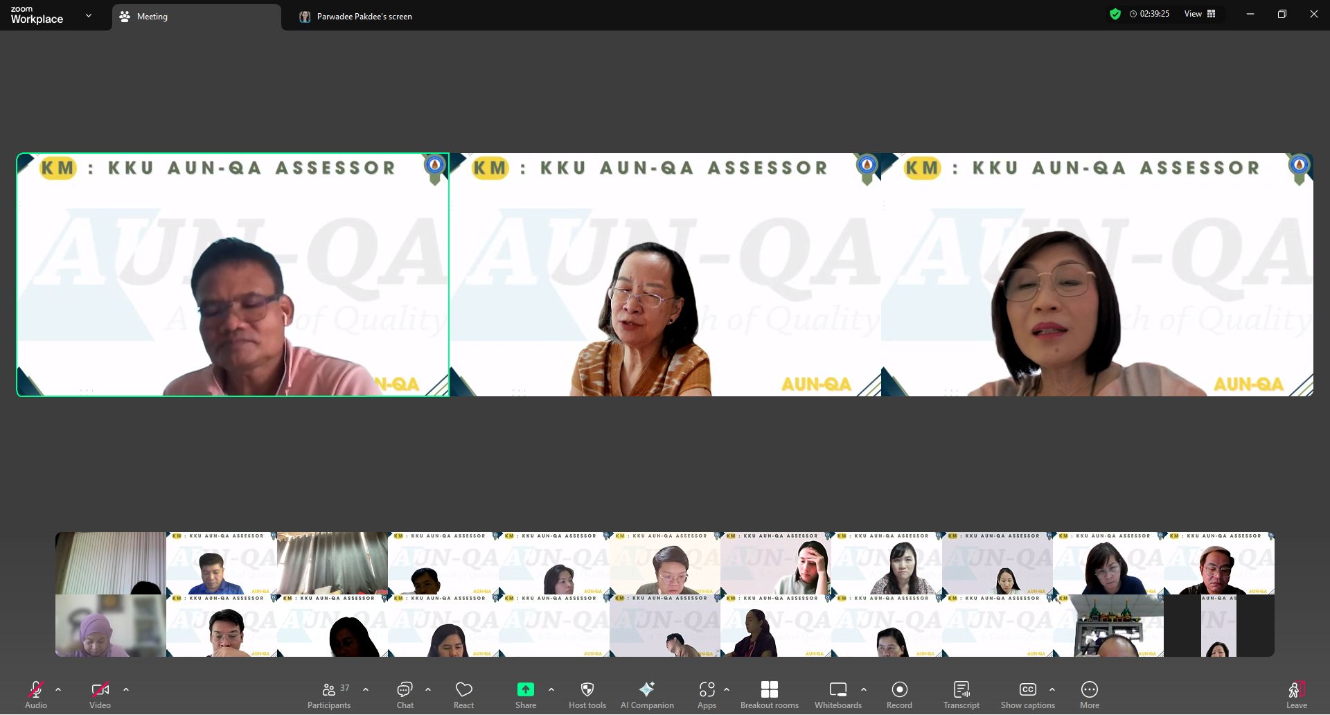This screenshot has width=1330, height=715.
Task: Switch to Parwadee Pakdee's screen tab
Action: click(364, 17)
